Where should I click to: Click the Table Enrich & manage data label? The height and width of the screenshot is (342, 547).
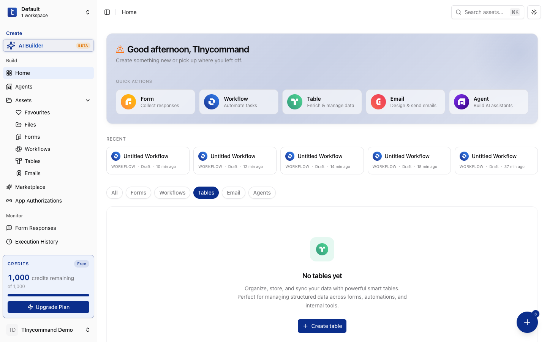pyautogui.click(x=330, y=102)
